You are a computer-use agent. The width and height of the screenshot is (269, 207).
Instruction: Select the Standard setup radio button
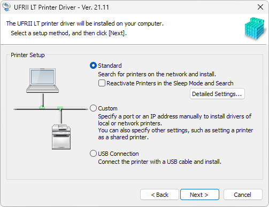click(93, 66)
